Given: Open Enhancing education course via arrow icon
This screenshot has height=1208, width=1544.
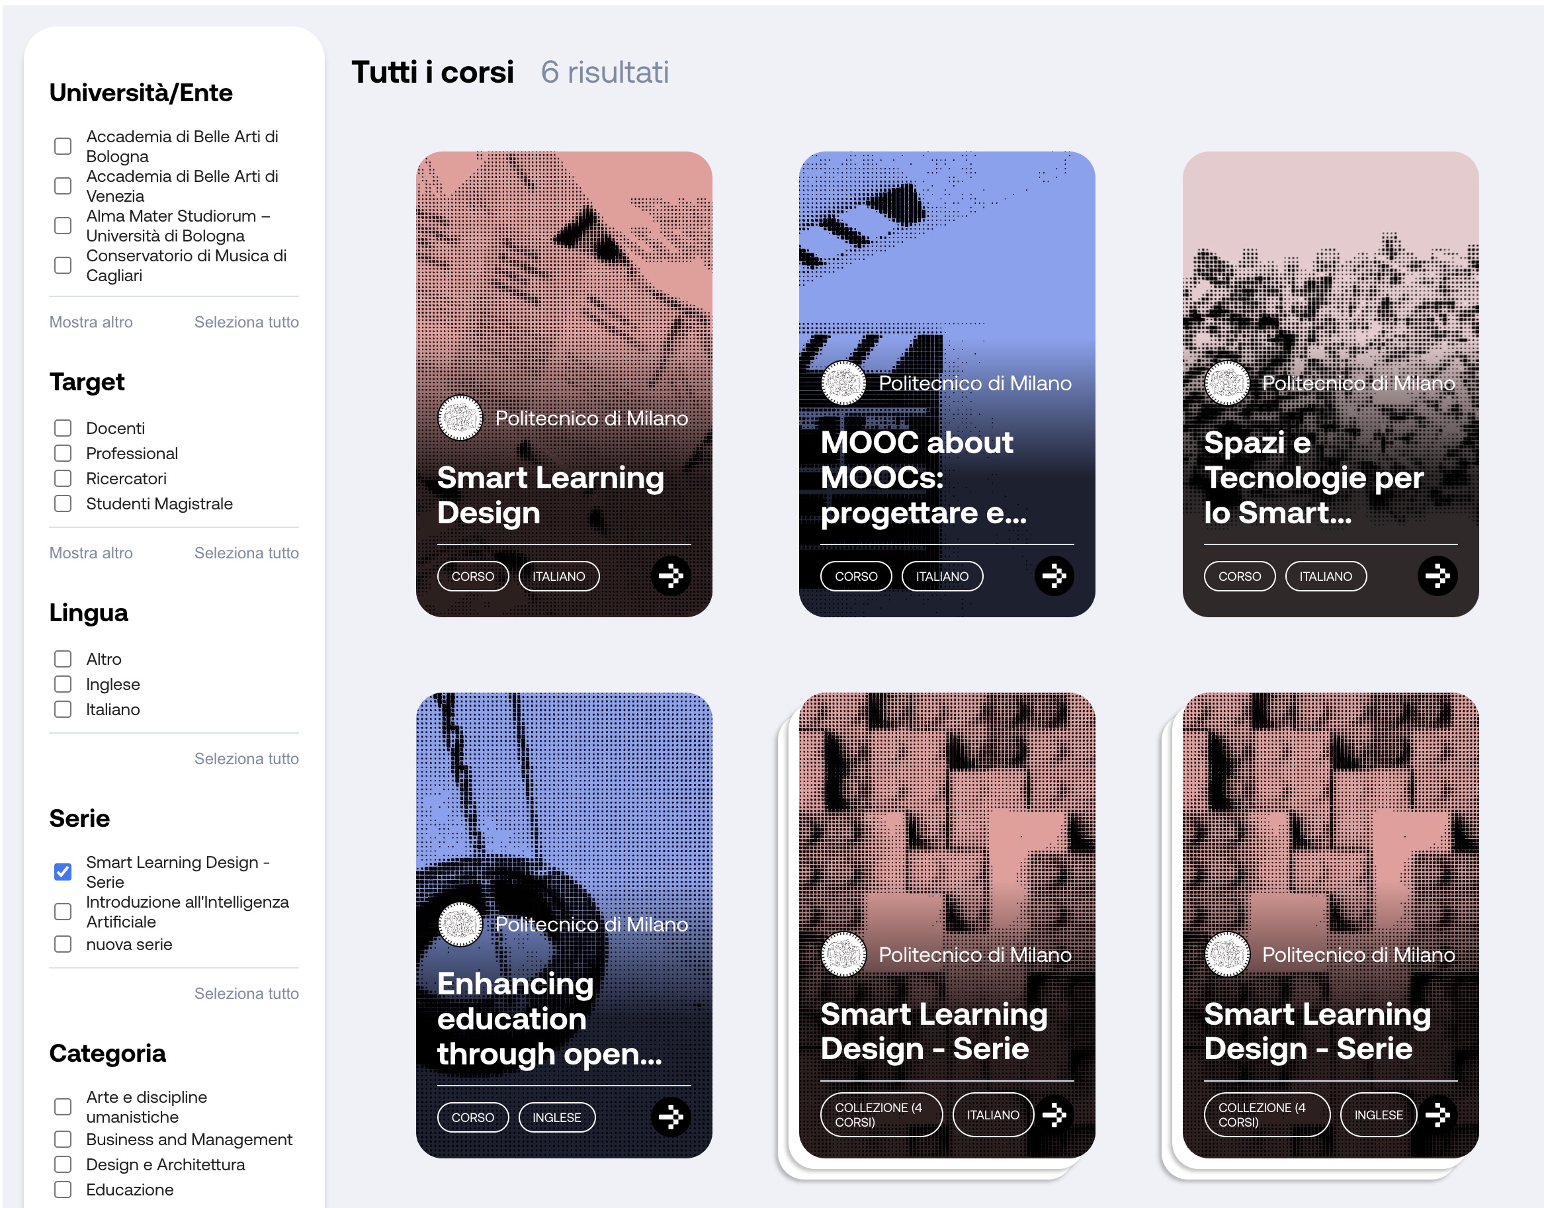Looking at the screenshot, I should pos(671,1117).
